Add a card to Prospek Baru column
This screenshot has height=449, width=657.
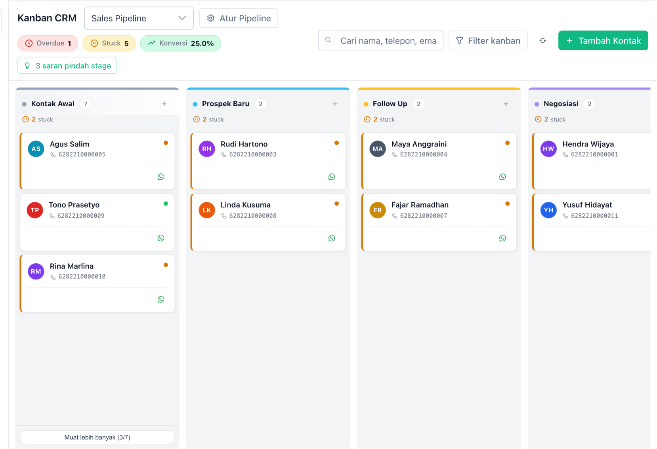coord(335,104)
